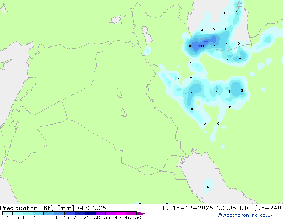283x219 pixels.
Task: Pick the 5–10 mm legend color swatch
Action: pyautogui.click(x=49, y=213)
